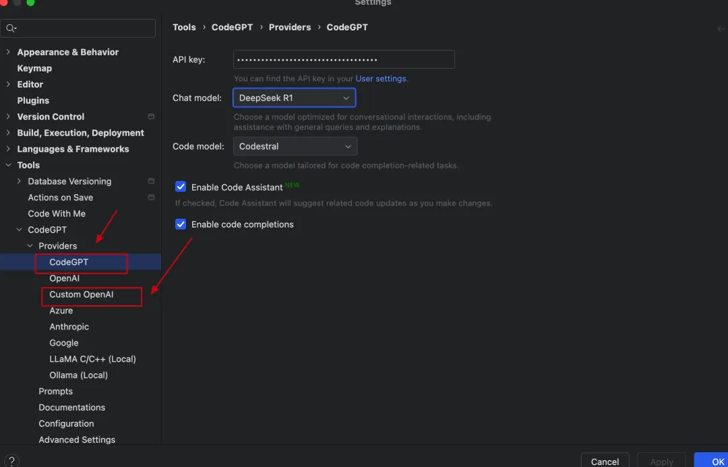Screen dimensions: 728x467
Task: Select Keymap in the settings tree
Action: tap(34, 68)
